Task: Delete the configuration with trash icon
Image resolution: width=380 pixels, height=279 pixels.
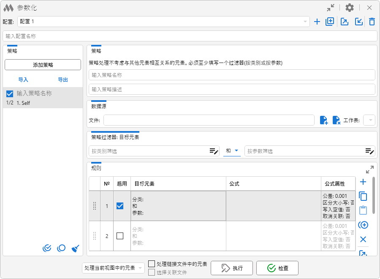Action: 372,22
